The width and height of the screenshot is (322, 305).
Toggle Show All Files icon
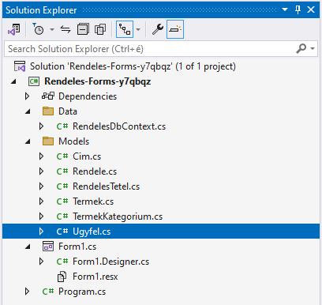click(100, 29)
